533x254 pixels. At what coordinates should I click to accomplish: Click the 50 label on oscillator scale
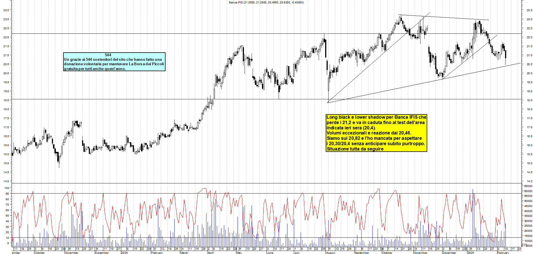pos(8,215)
